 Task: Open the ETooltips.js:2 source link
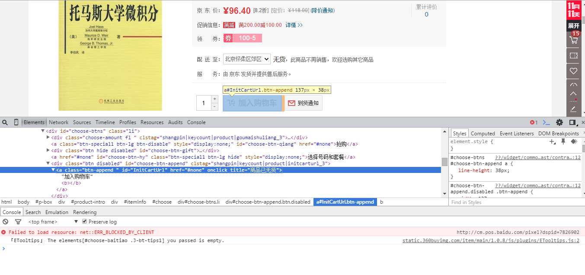(491, 240)
